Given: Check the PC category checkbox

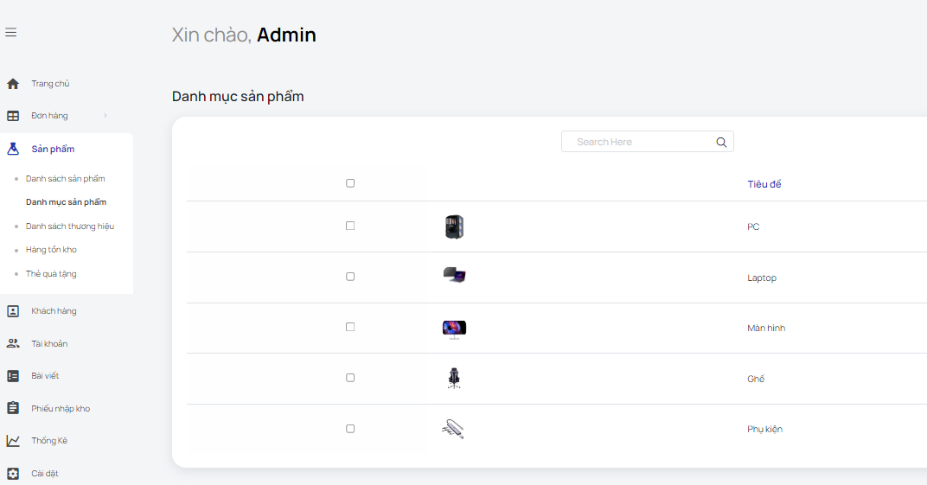Looking at the screenshot, I should coord(350,226).
